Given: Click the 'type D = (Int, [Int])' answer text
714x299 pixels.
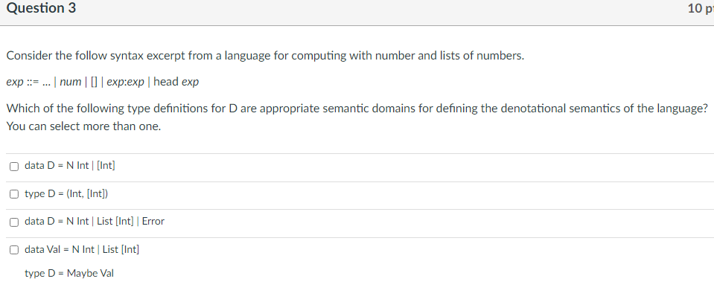Looking at the screenshot, I should [66, 194].
